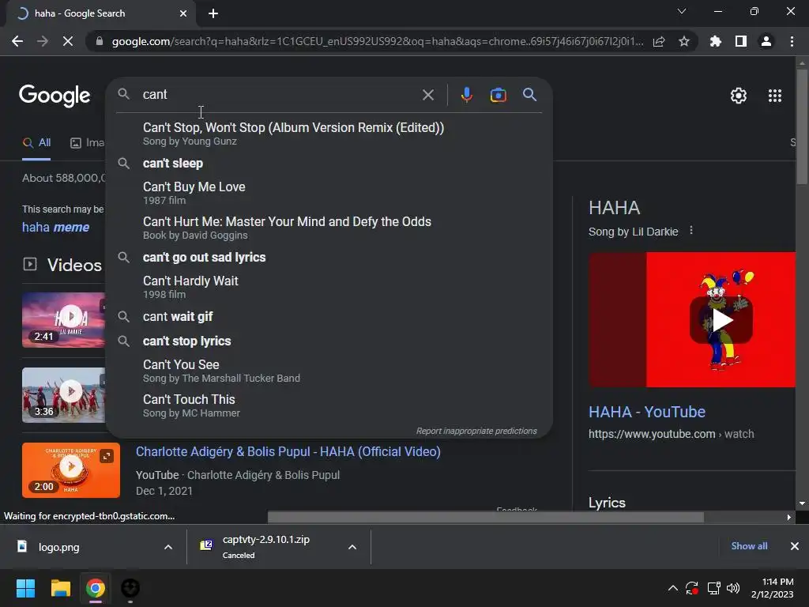Choose suggestion Can't Stop, Won't Stop
Viewport: 809px width, 607px height.
tap(329, 133)
